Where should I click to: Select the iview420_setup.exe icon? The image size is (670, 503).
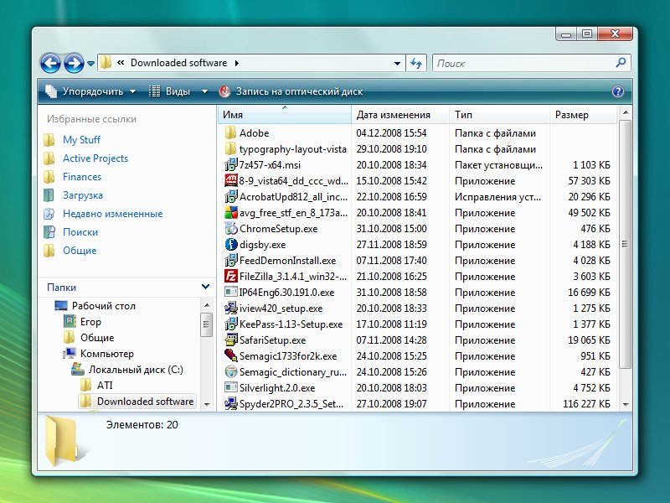tap(231, 308)
